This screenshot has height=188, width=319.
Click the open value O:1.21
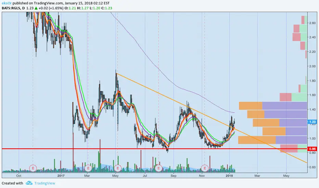(70, 8)
